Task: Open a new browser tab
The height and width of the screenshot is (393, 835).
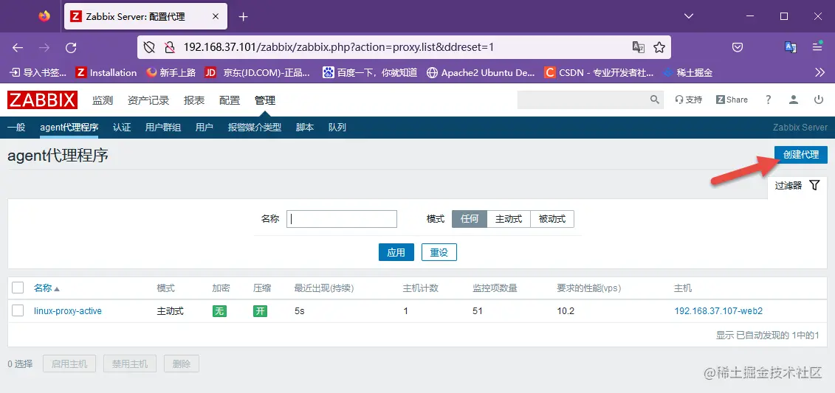Action: click(244, 16)
